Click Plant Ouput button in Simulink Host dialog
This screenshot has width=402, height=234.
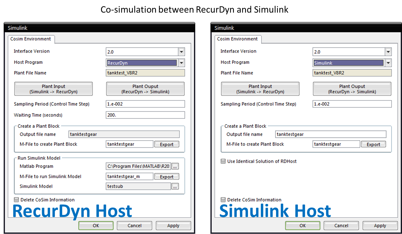[x=352, y=89]
